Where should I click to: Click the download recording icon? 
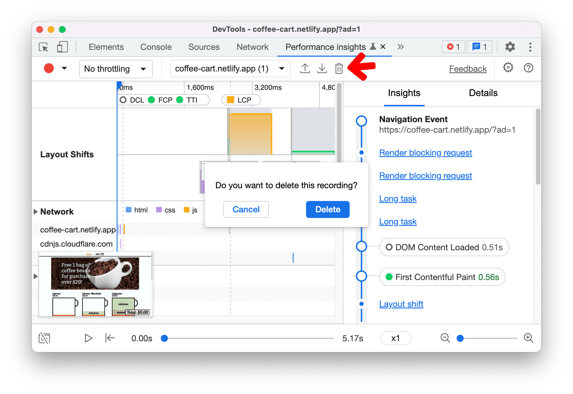point(322,69)
